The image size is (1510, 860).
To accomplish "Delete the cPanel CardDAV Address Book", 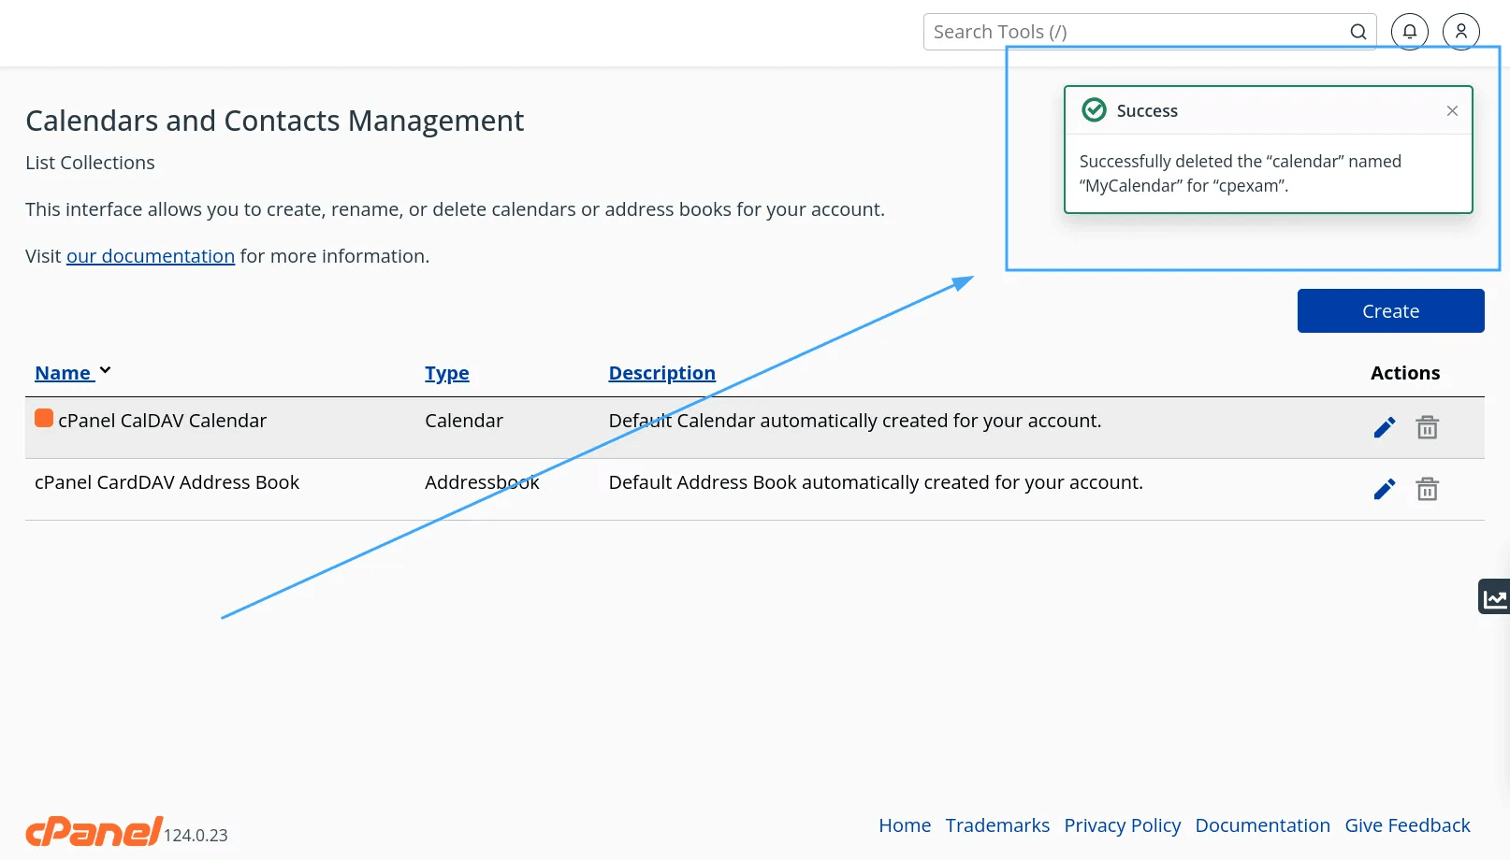I will pyautogui.click(x=1427, y=488).
